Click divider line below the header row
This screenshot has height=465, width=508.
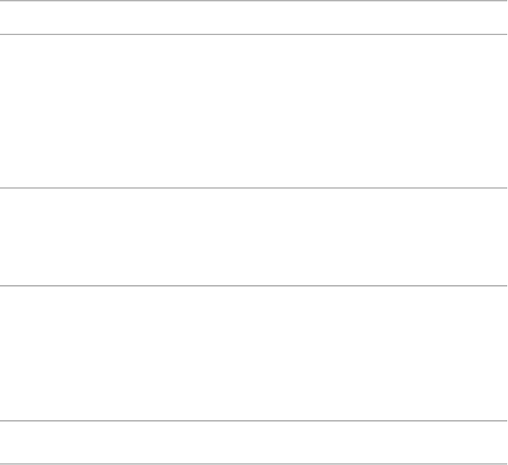tap(254, 34)
